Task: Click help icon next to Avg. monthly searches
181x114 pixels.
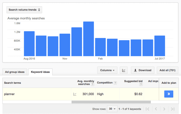Action: [92, 85]
